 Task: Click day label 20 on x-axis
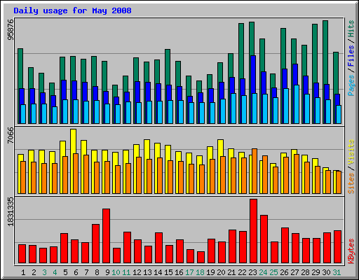(x=221, y=272)
